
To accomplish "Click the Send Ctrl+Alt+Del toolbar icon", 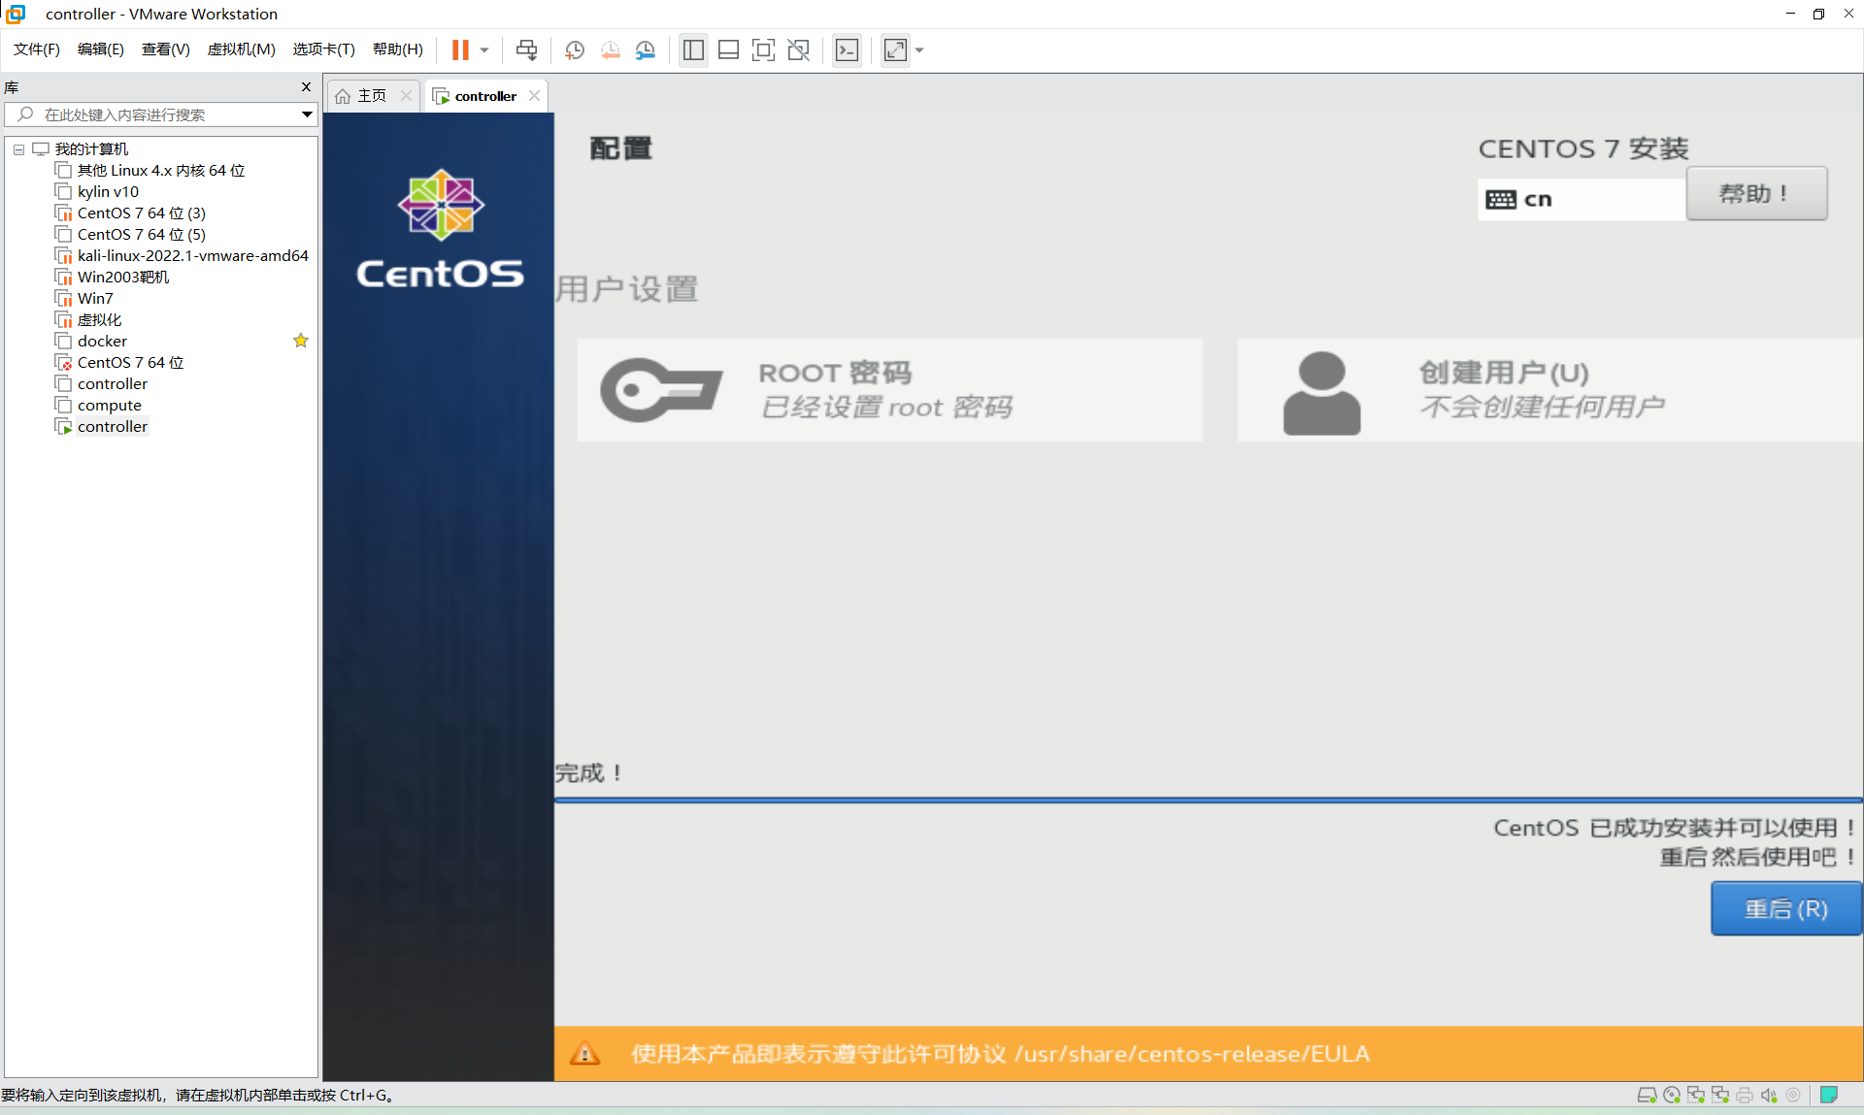I will (526, 50).
